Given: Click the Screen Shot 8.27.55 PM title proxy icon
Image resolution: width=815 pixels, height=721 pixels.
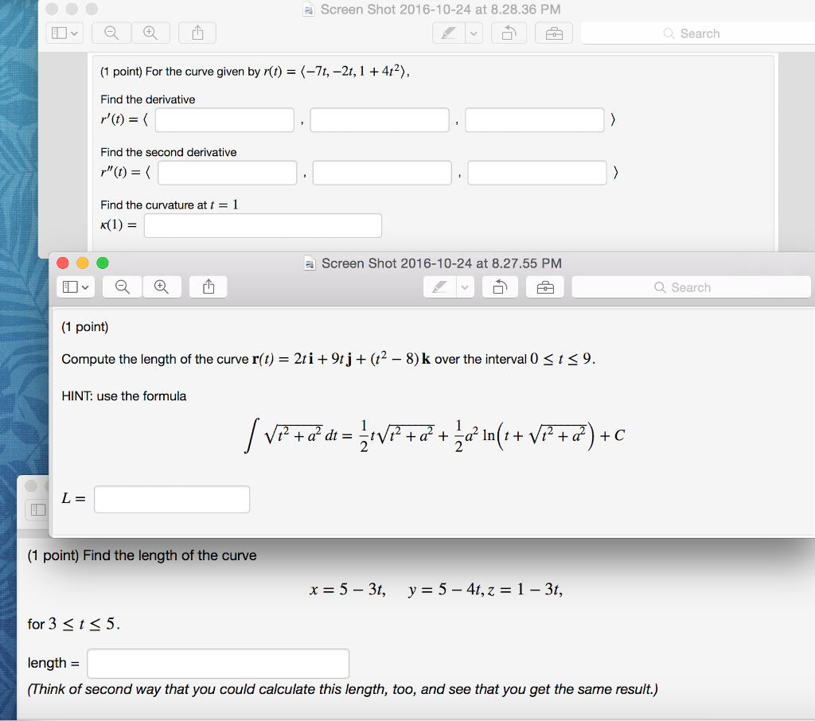Looking at the screenshot, I should 310,263.
